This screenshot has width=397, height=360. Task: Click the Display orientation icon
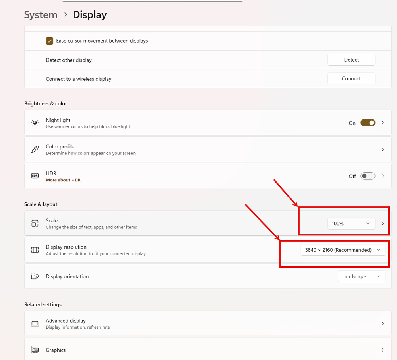[x=35, y=276]
